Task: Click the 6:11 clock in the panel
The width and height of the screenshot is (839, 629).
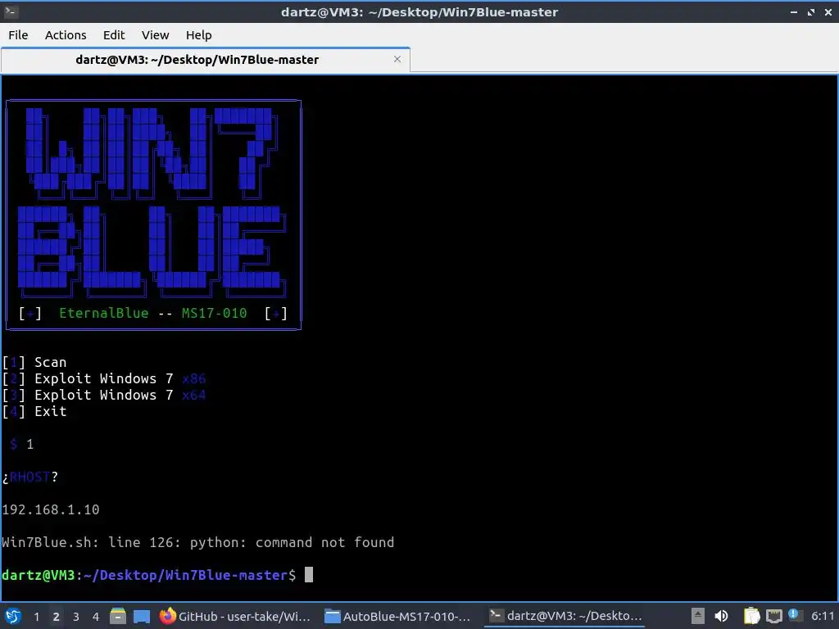Action: [x=823, y=616]
